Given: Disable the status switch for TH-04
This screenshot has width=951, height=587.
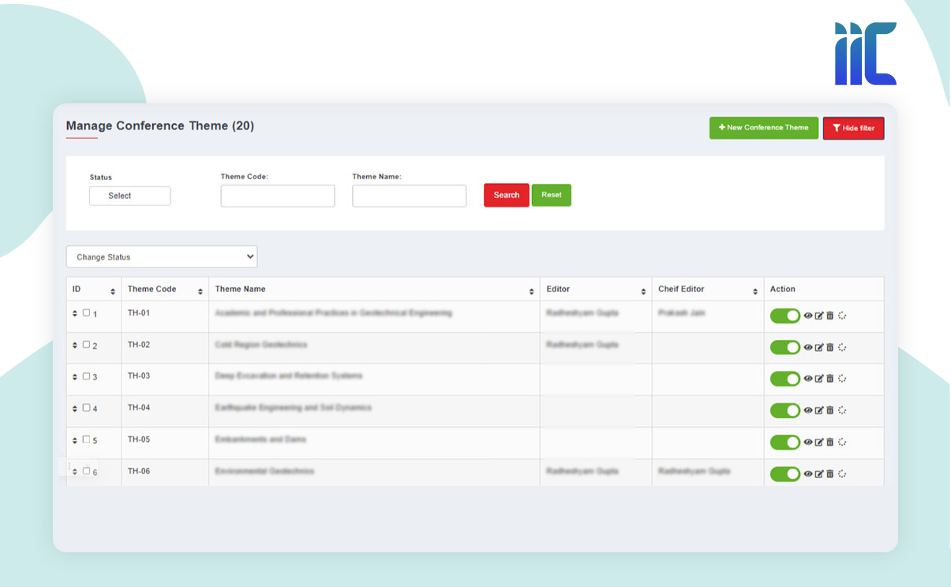Looking at the screenshot, I should (x=784, y=410).
